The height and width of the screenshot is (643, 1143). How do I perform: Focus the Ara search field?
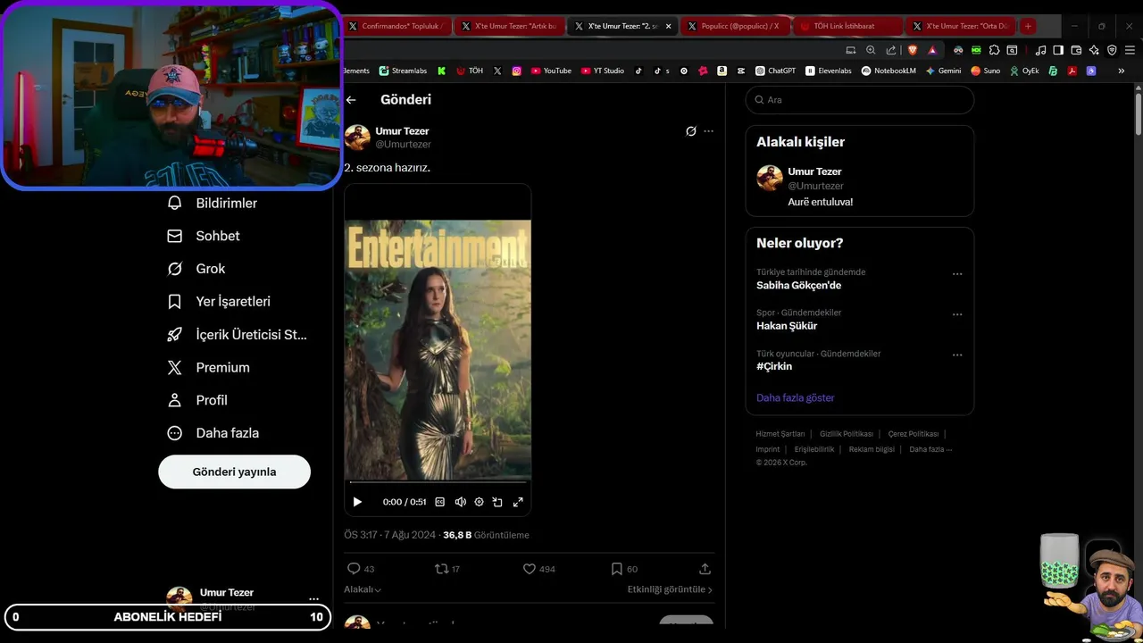click(860, 100)
